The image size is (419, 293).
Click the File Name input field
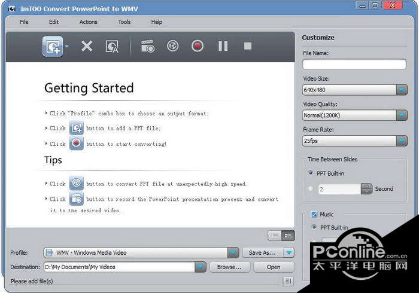[x=354, y=65]
